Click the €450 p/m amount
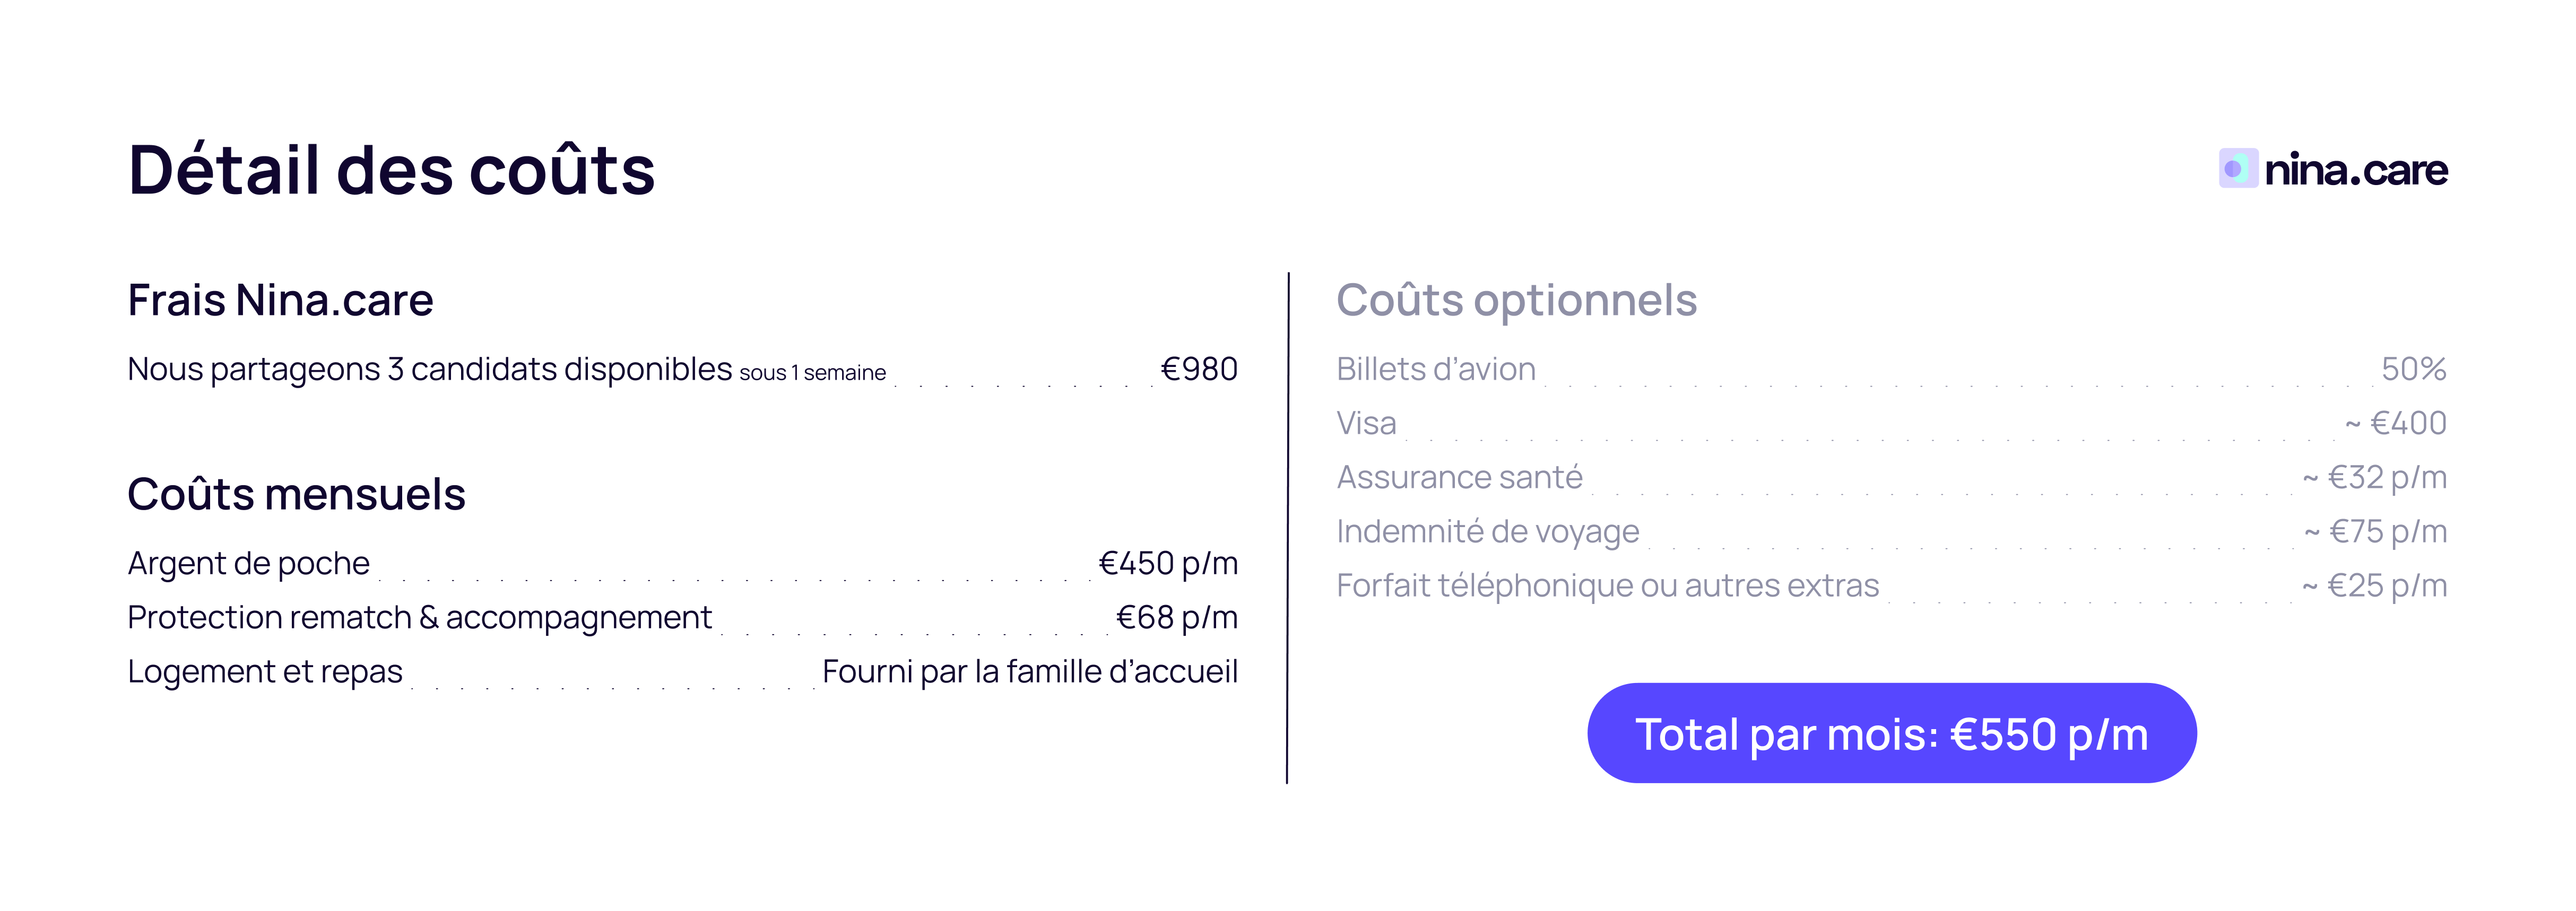The image size is (2576, 911). tap(1167, 563)
